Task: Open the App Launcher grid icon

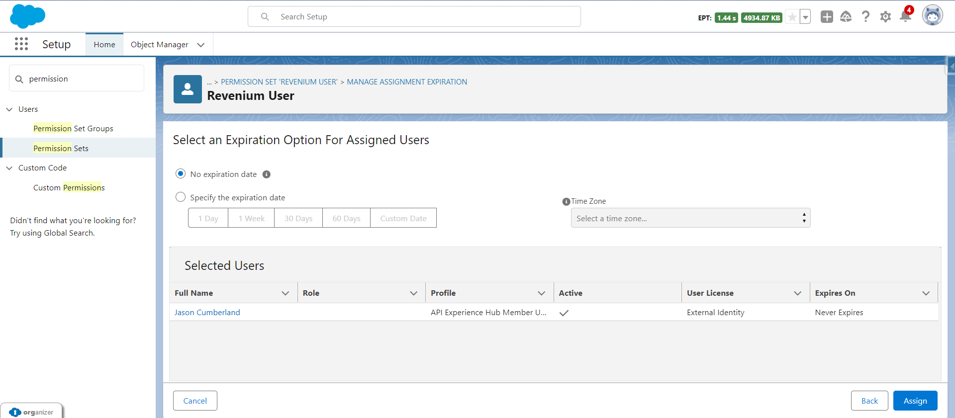Action: [x=21, y=44]
